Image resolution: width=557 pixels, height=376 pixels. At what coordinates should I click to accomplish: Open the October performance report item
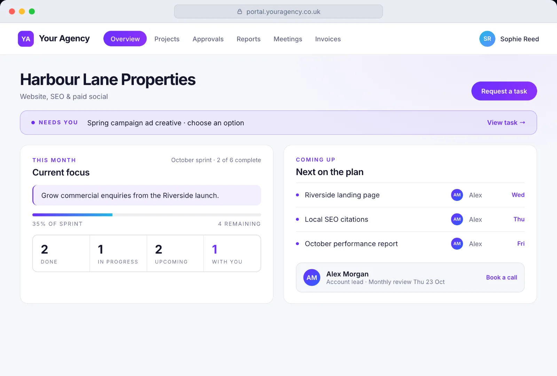[x=410, y=244]
